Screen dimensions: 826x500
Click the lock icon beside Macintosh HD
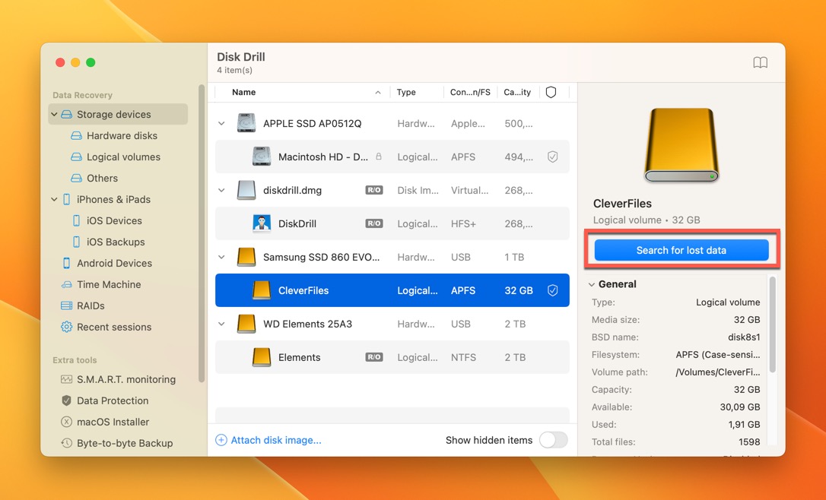click(x=378, y=157)
